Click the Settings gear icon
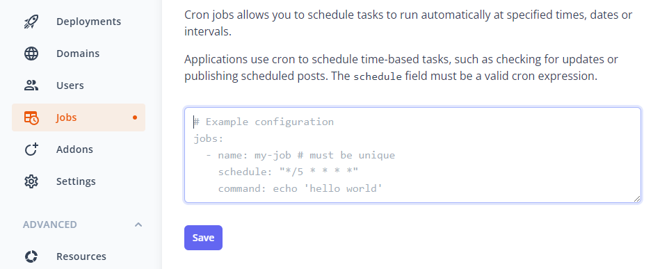The image size is (653, 269). 31,181
